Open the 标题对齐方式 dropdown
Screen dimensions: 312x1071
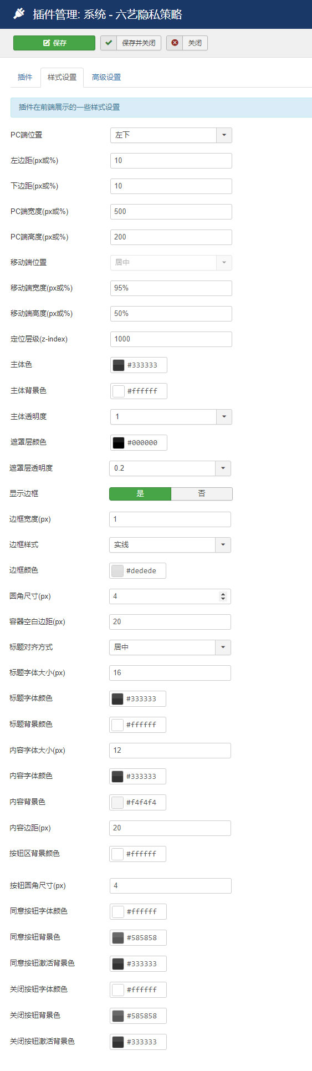[170, 647]
